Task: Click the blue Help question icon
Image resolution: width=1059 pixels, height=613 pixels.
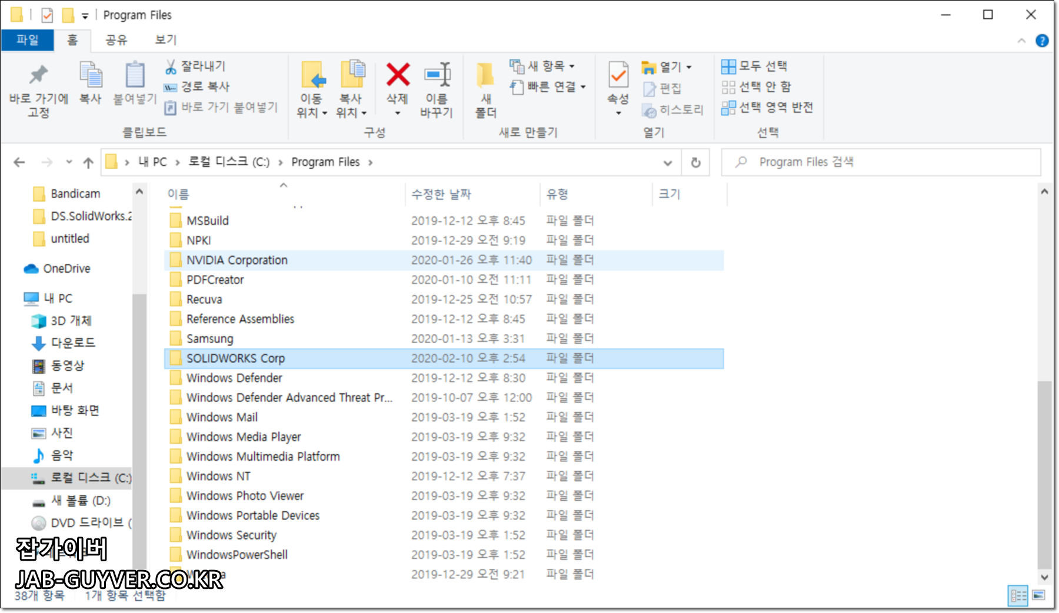Action: pyautogui.click(x=1042, y=41)
